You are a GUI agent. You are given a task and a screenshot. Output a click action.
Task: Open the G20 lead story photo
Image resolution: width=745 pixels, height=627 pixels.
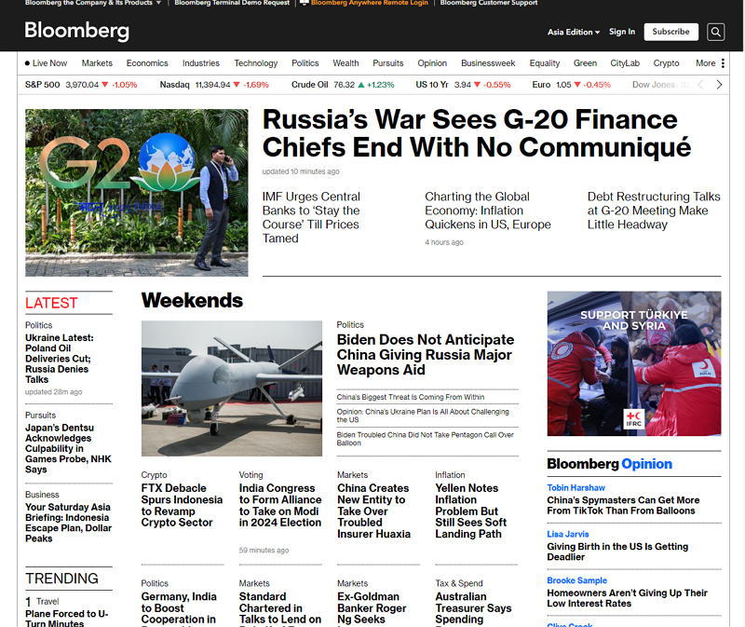click(137, 193)
